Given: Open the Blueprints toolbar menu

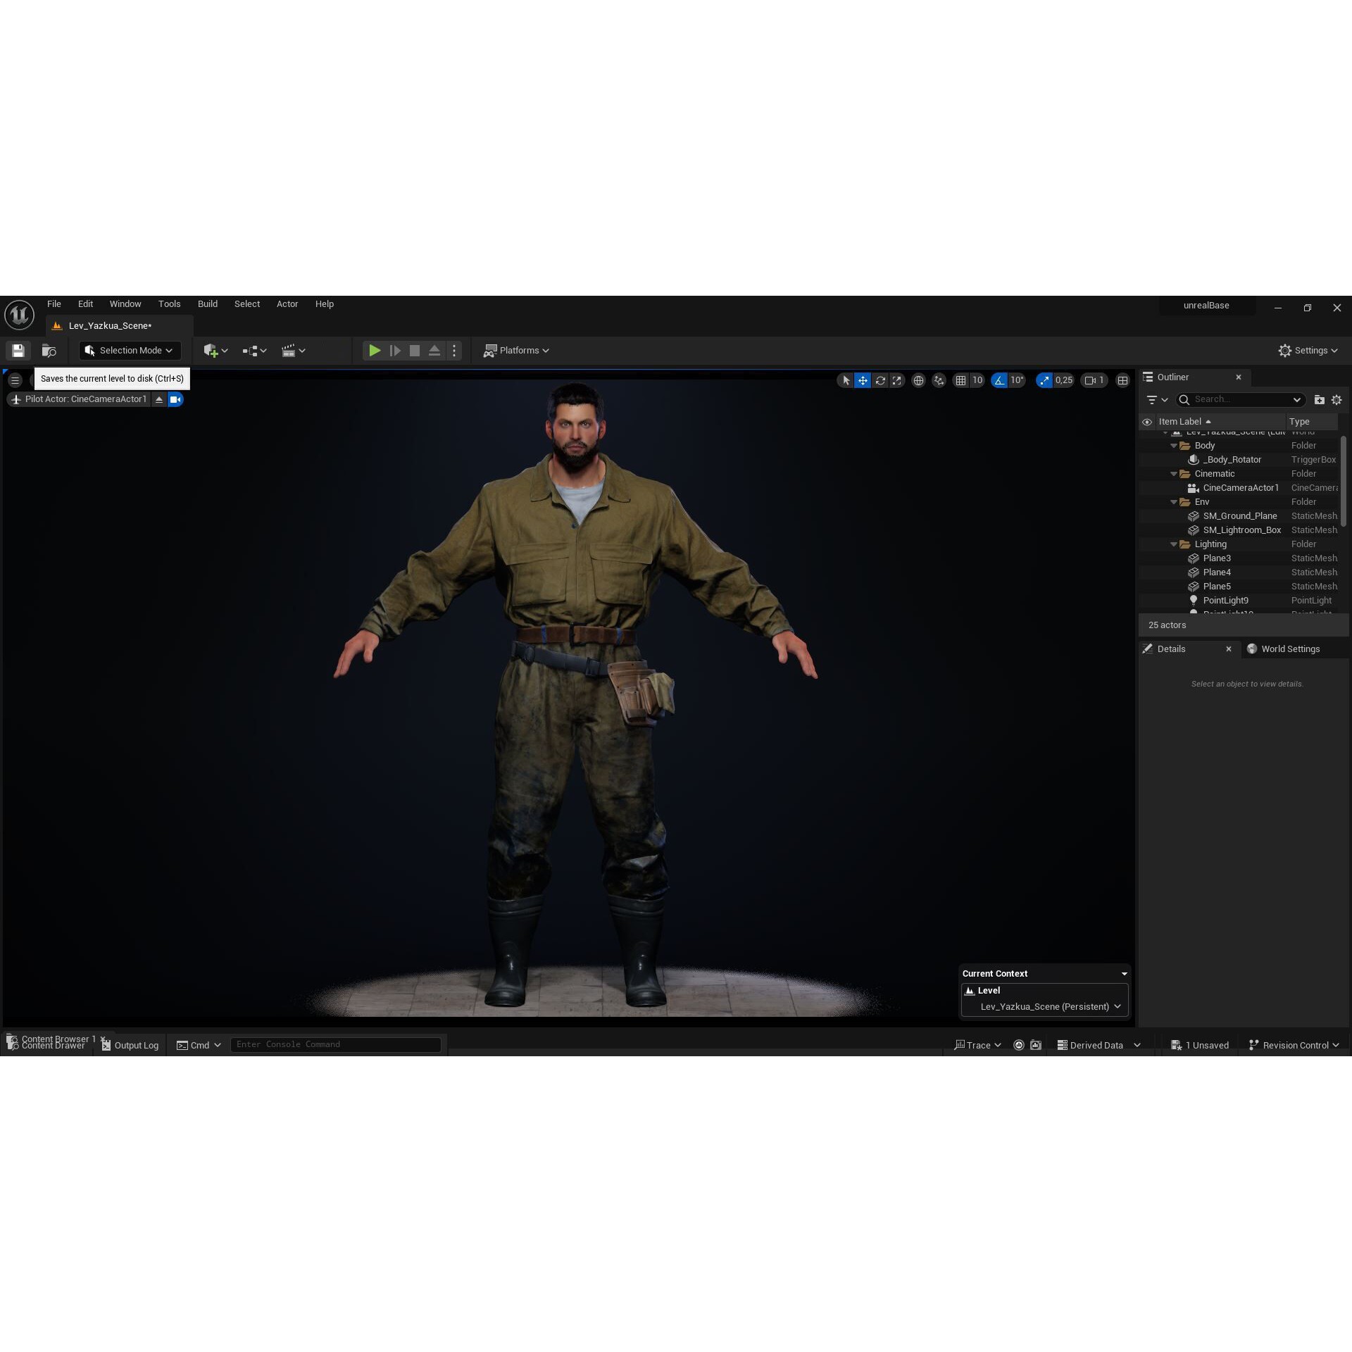Looking at the screenshot, I should pyautogui.click(x=254, y=350).
